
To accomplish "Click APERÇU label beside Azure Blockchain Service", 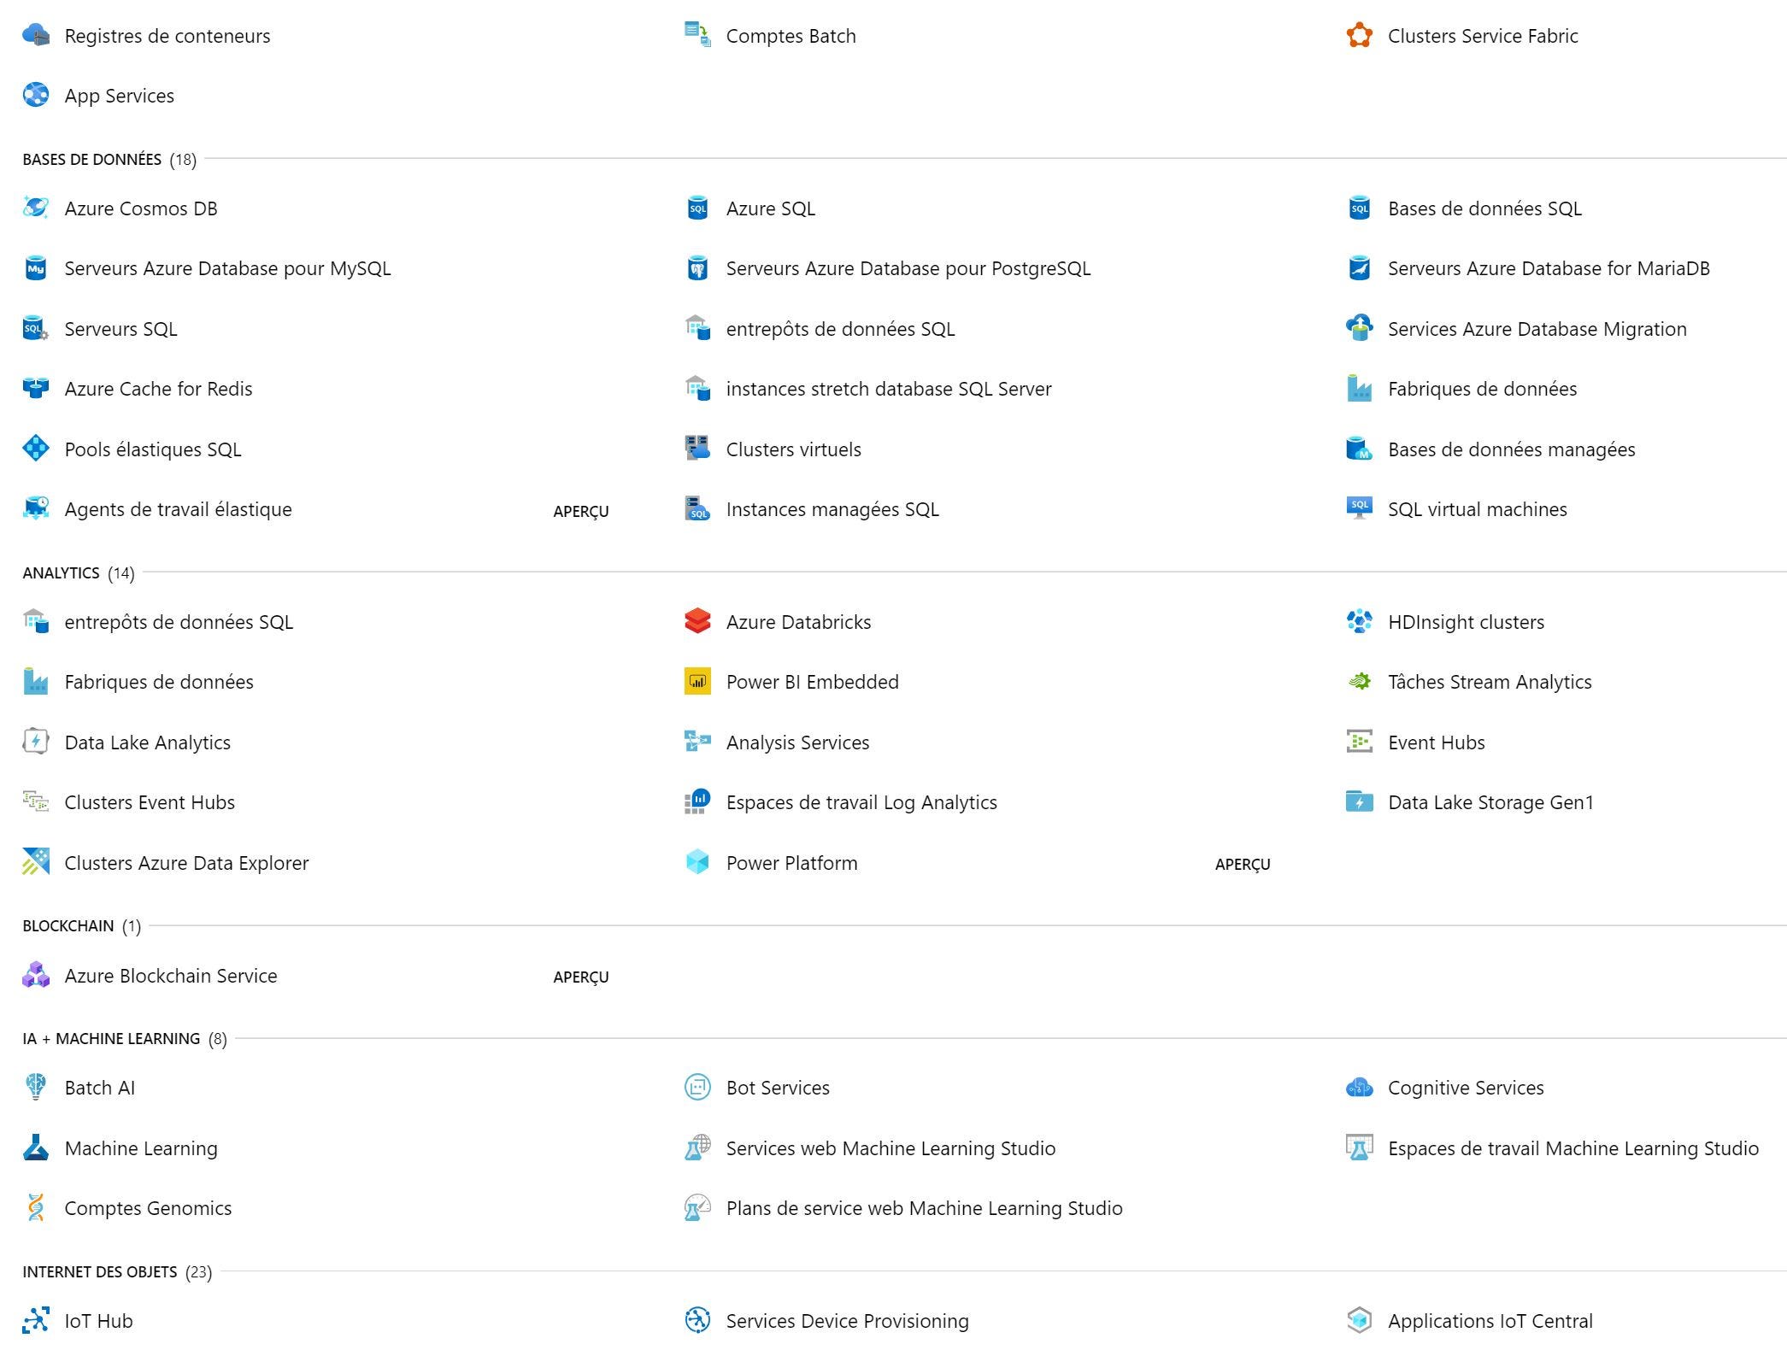I will [581, 977].
